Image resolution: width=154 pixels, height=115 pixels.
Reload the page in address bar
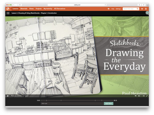(105, 5)
